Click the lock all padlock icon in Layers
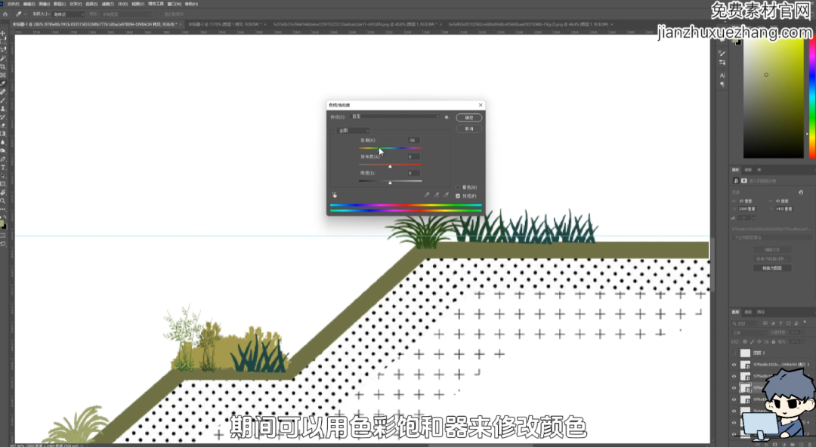Screen dimensions: 816x447 [774, 341]
